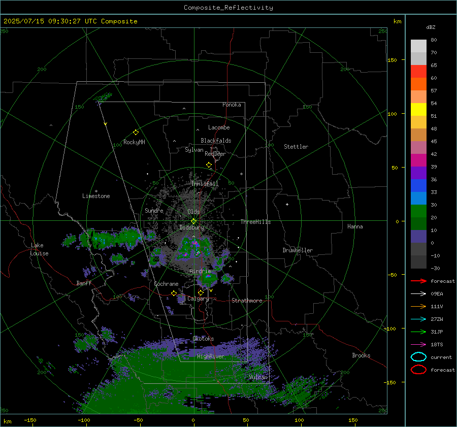Viewport: 457px width, 427px height.
Task: Click the asterisk marker above Limestone
Action: (x=96, y=191)
